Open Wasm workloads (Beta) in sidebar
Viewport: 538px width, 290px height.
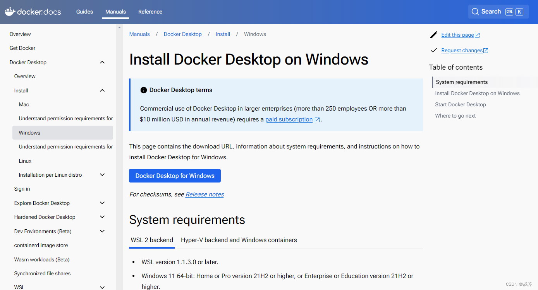(42, 259)
